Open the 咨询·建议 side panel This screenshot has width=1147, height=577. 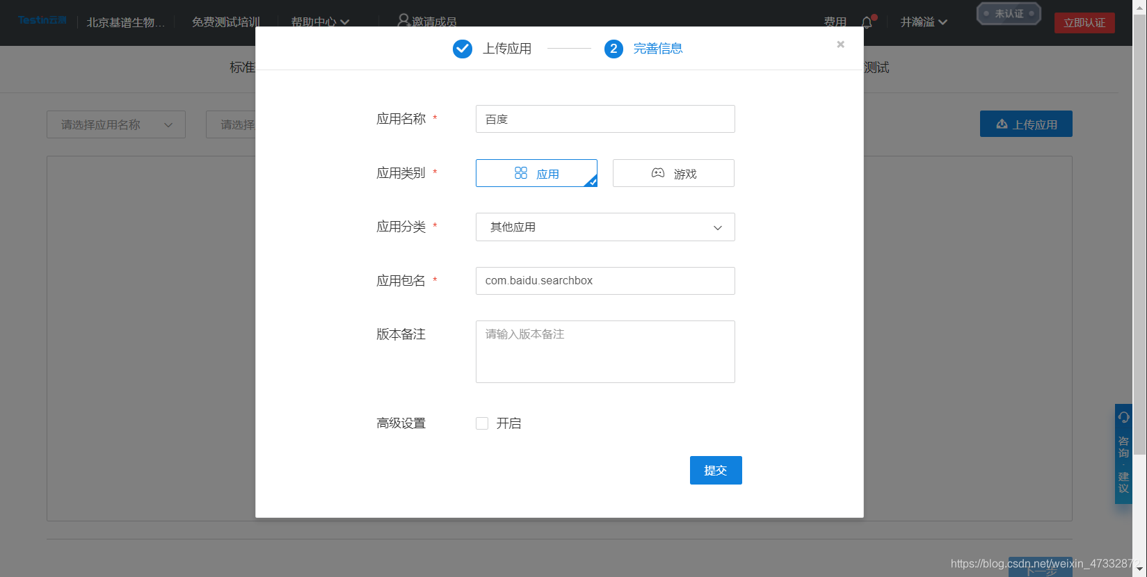[1123, 454]
